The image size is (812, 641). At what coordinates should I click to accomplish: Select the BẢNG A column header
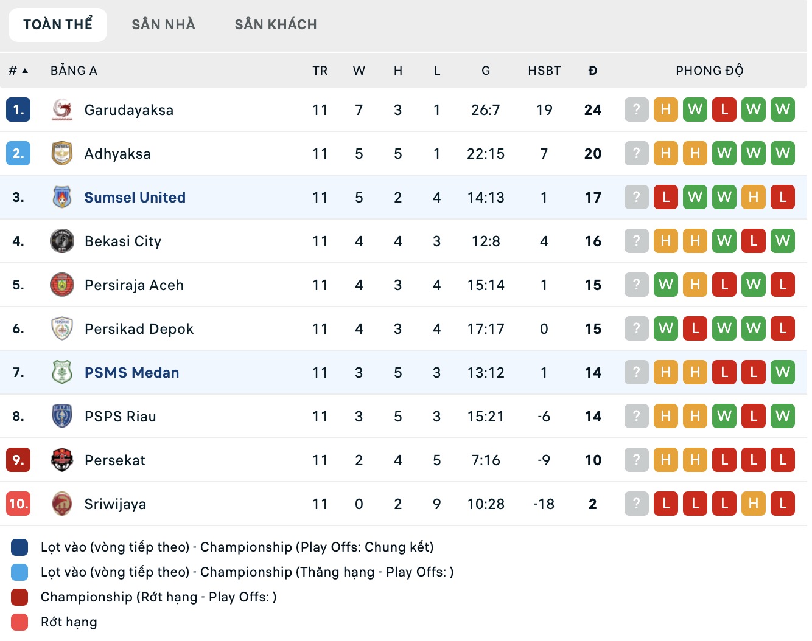point(74,70)
